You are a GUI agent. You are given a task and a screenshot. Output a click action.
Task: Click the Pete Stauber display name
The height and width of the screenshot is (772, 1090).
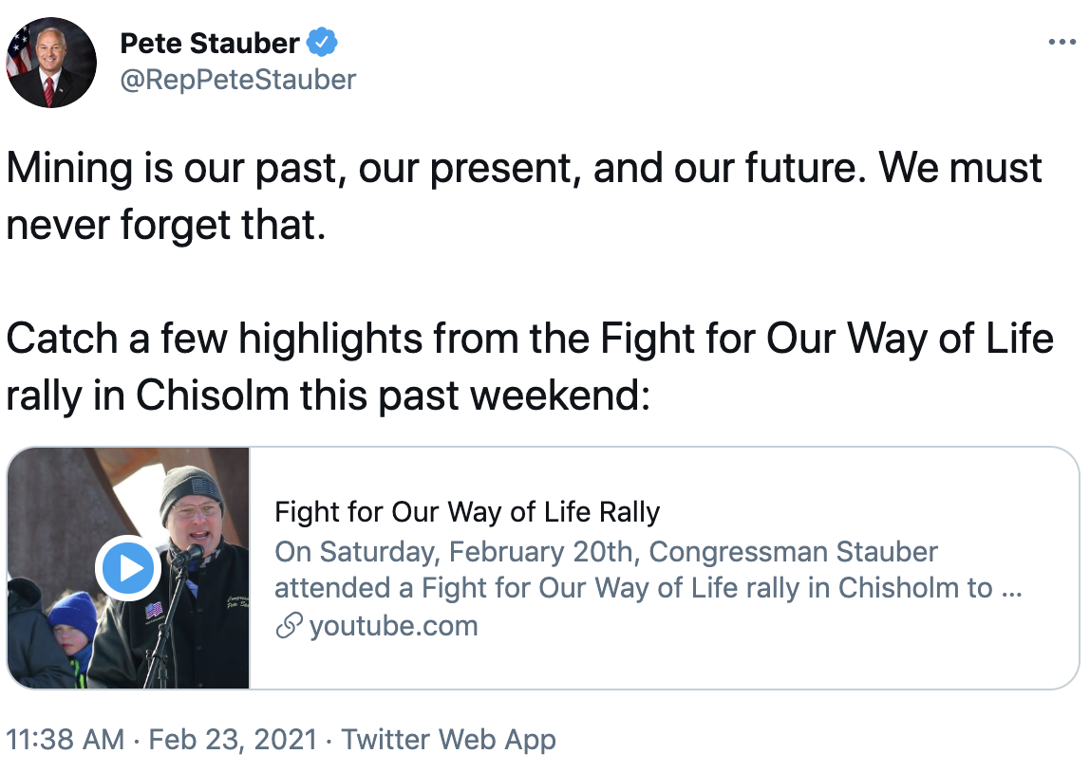(x=210, y=43)
